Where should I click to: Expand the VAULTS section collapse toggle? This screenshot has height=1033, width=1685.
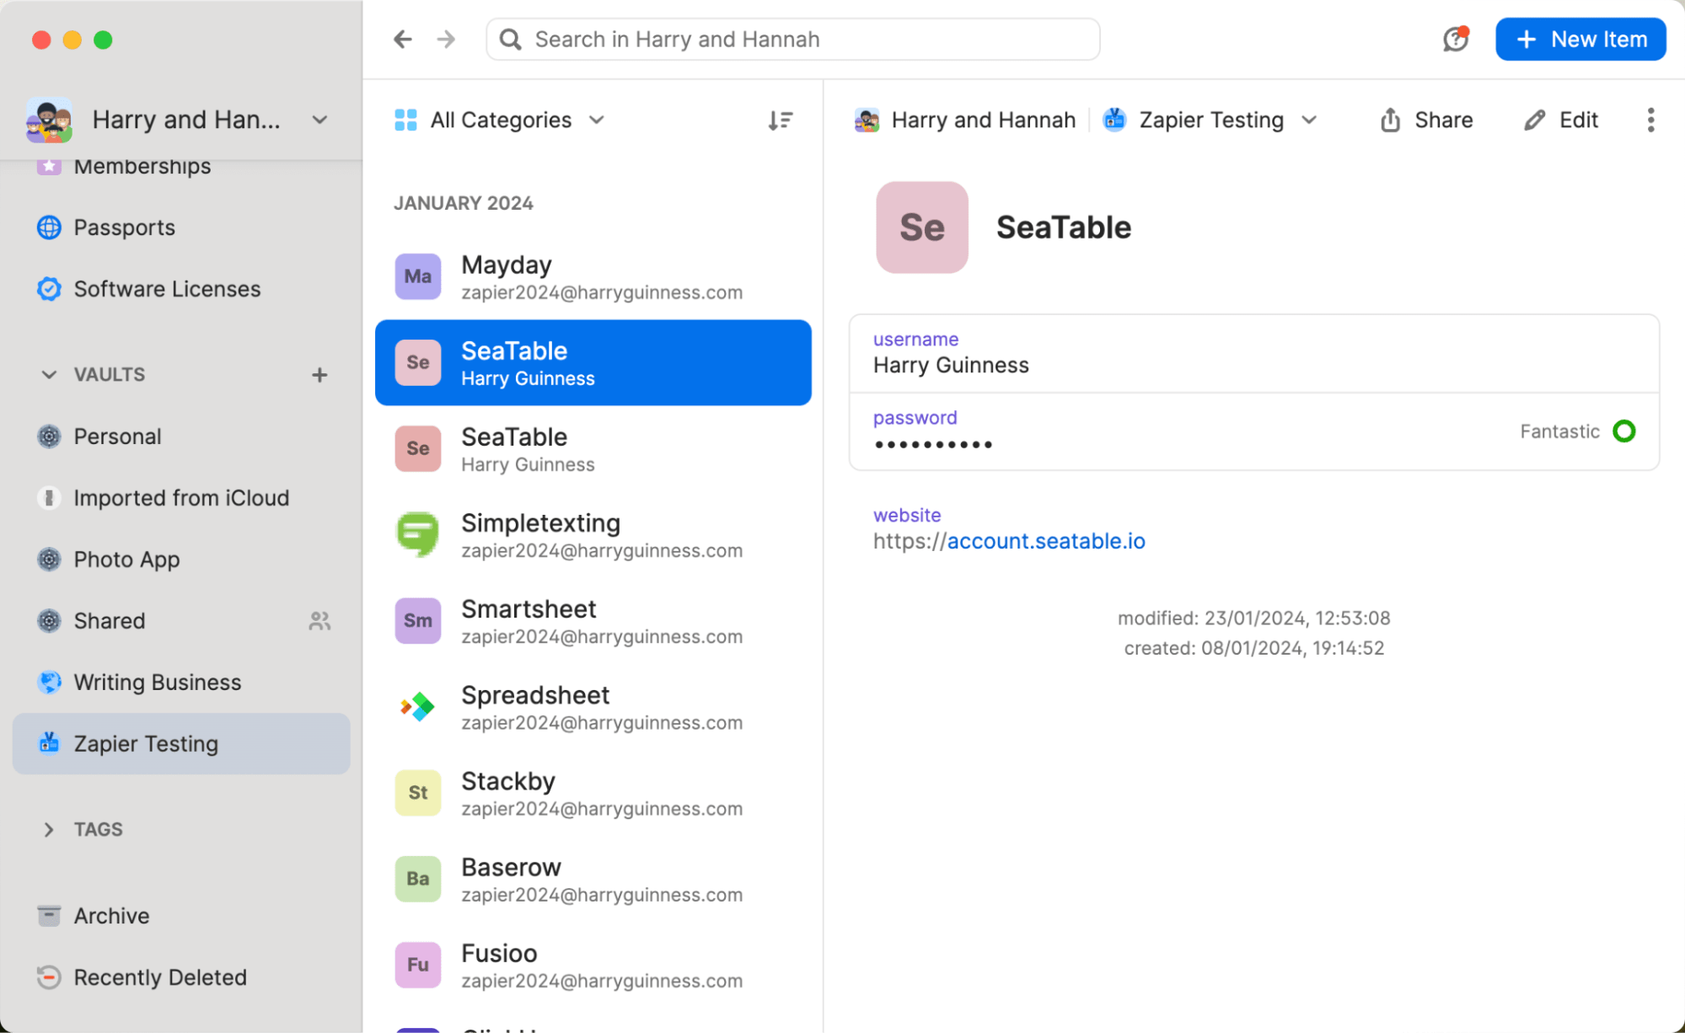[x=48, y=372]
